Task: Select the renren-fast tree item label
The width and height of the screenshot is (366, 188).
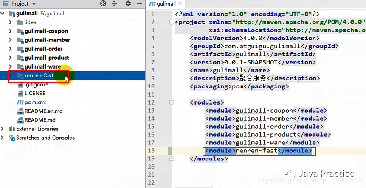Action: [39, 75]
